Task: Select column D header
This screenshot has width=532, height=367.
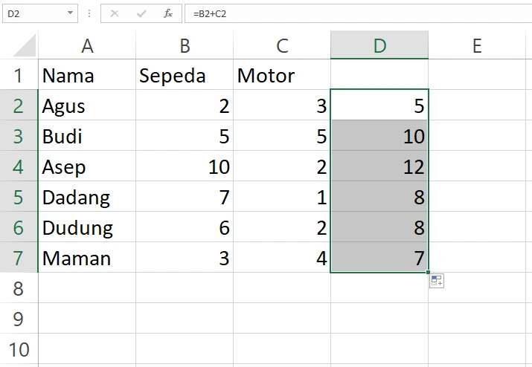Action: pos(379,45)
